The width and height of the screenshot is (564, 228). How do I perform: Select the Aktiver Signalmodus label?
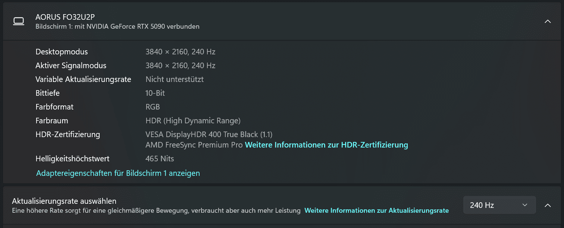(x=71, y=66)
